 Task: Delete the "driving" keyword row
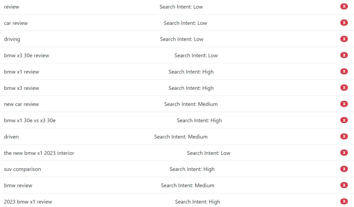[x=344, y=39]
